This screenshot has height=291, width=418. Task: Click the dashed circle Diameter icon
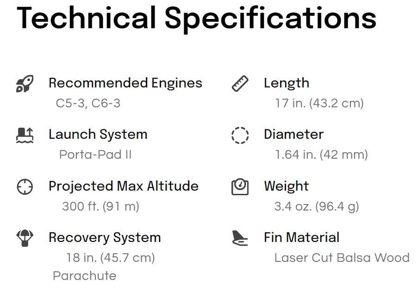coord(240,135)
